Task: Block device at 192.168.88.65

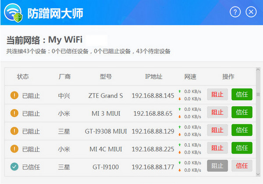Action: pyautogui.click(x=217, y=113)
